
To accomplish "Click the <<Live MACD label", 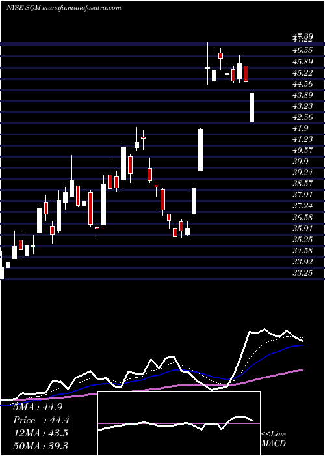I will pyautogui.click(x=274, y=439).
